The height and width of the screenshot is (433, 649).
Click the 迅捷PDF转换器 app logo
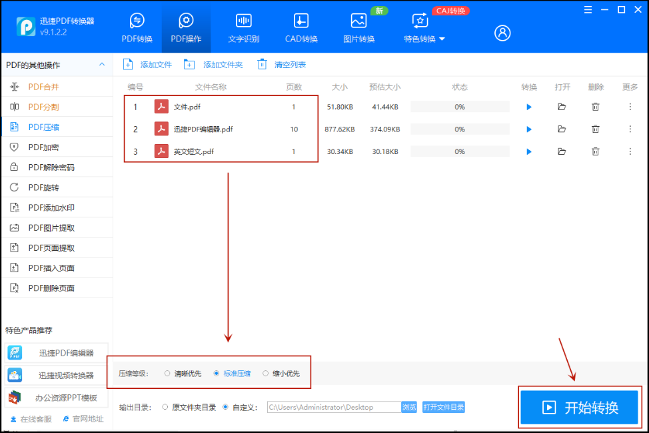click(26, 27)
